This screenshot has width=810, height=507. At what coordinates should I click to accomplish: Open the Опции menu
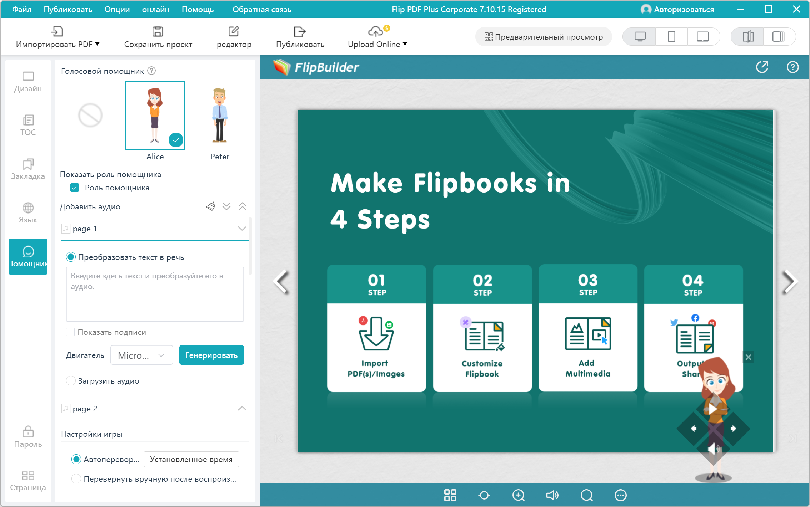click(117, 9)
